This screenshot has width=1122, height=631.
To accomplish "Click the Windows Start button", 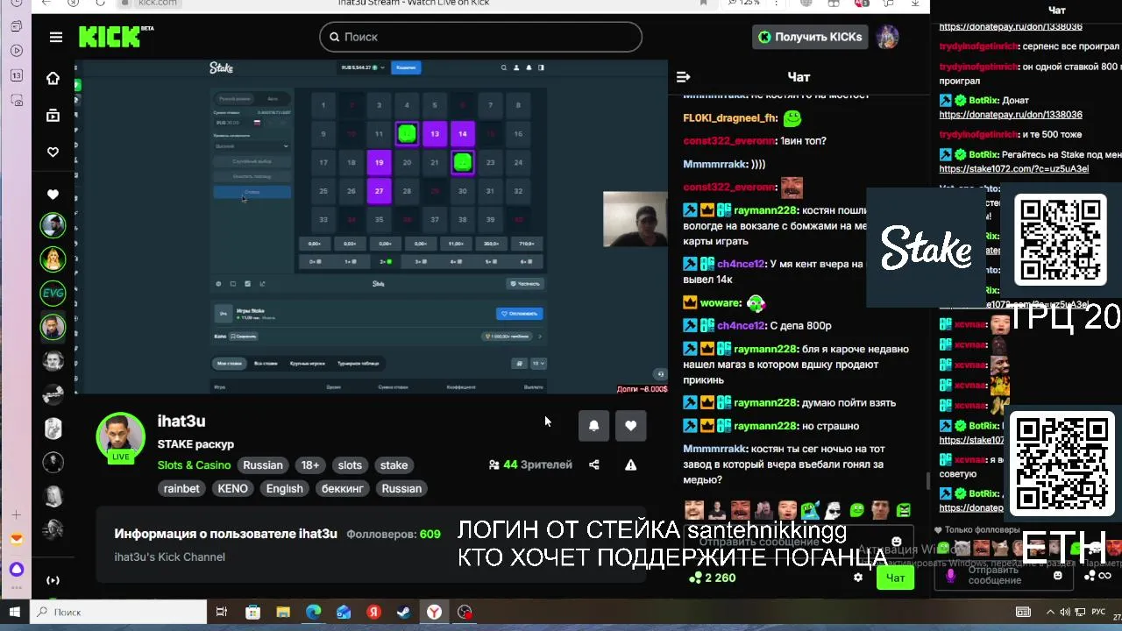I will (x=15, y=612).
